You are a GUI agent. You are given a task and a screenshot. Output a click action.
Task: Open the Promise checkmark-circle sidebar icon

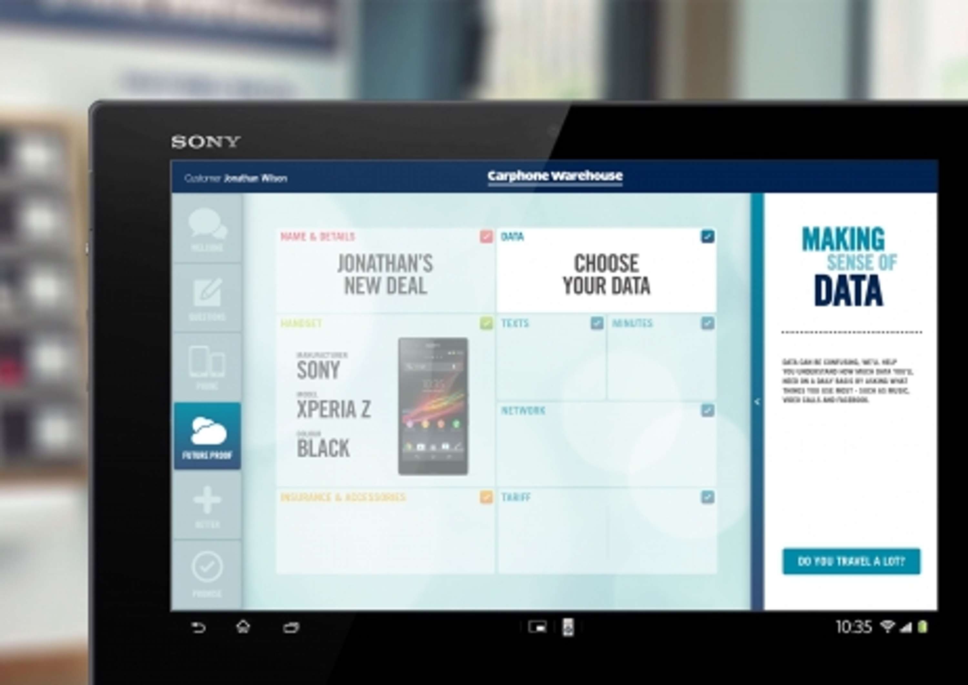tap(207, 574)
